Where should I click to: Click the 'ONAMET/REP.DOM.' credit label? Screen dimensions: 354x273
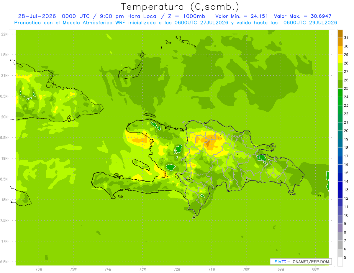311,262
